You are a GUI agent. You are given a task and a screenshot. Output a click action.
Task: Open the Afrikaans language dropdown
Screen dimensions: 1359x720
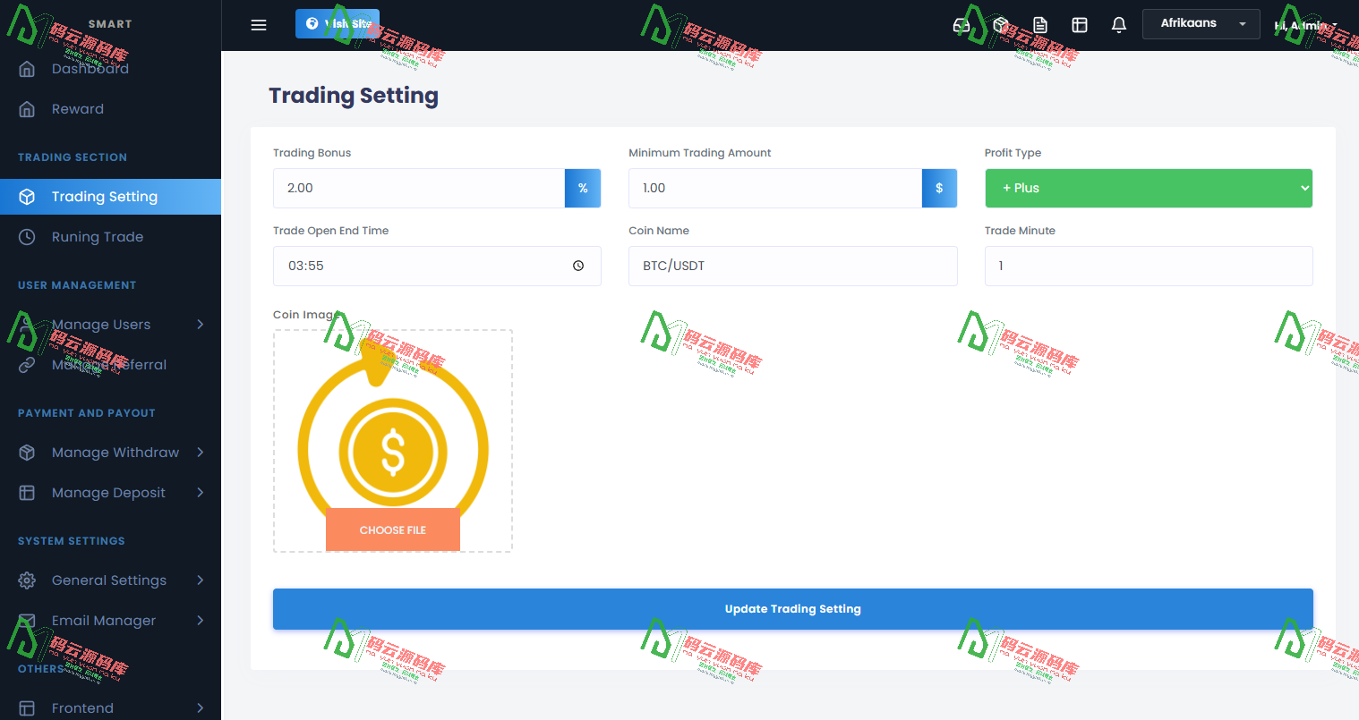pos(1201,24)
